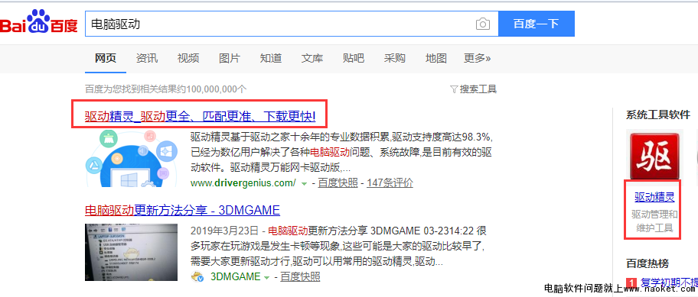Click the 驱动精灵基于驱动之家 description text
This screenshot has height=297, width=698.
pyautogui.click(x=341, y=152)
